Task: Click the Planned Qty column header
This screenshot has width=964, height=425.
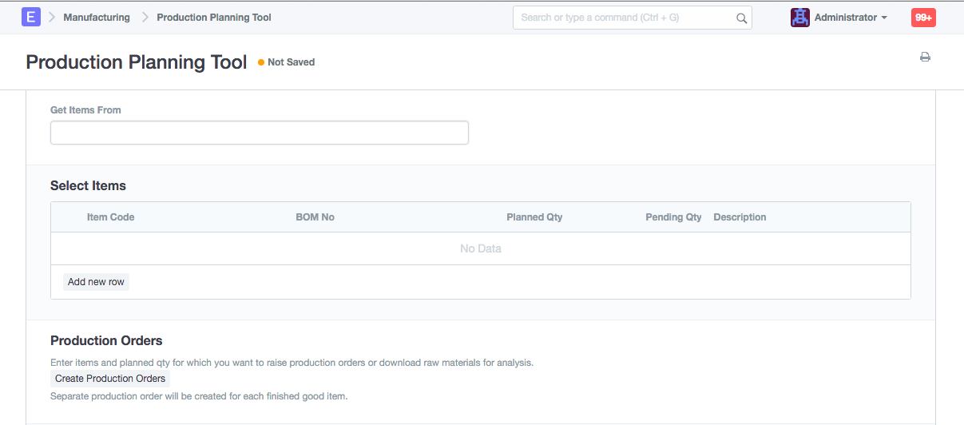Action: (534, 217)
